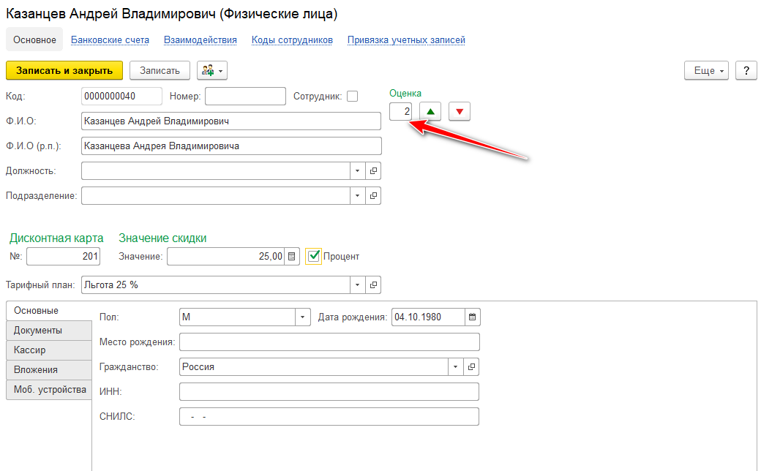This screenshot has width=761, height=471.
Task: Switch to the Кассир side tab
Action: (30, 350)
